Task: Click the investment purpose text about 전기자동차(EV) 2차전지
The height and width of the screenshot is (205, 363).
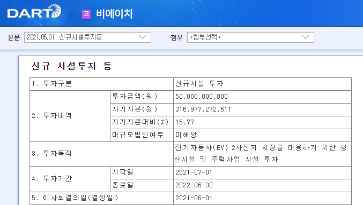Action: coord(261,154)
